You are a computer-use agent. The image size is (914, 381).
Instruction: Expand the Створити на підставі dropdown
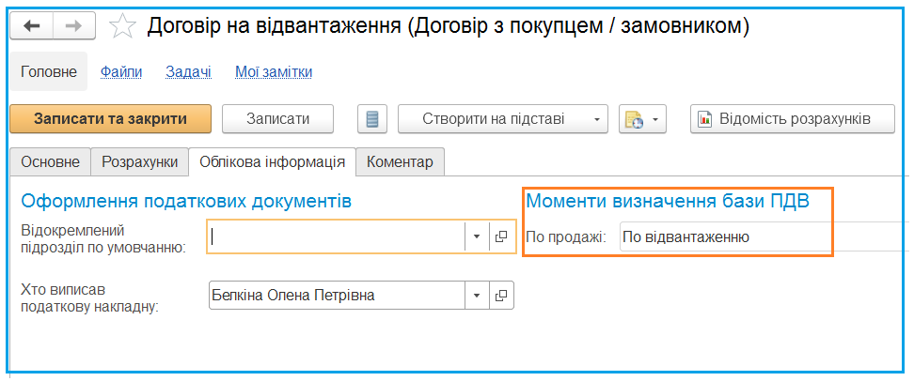[596, 119]
